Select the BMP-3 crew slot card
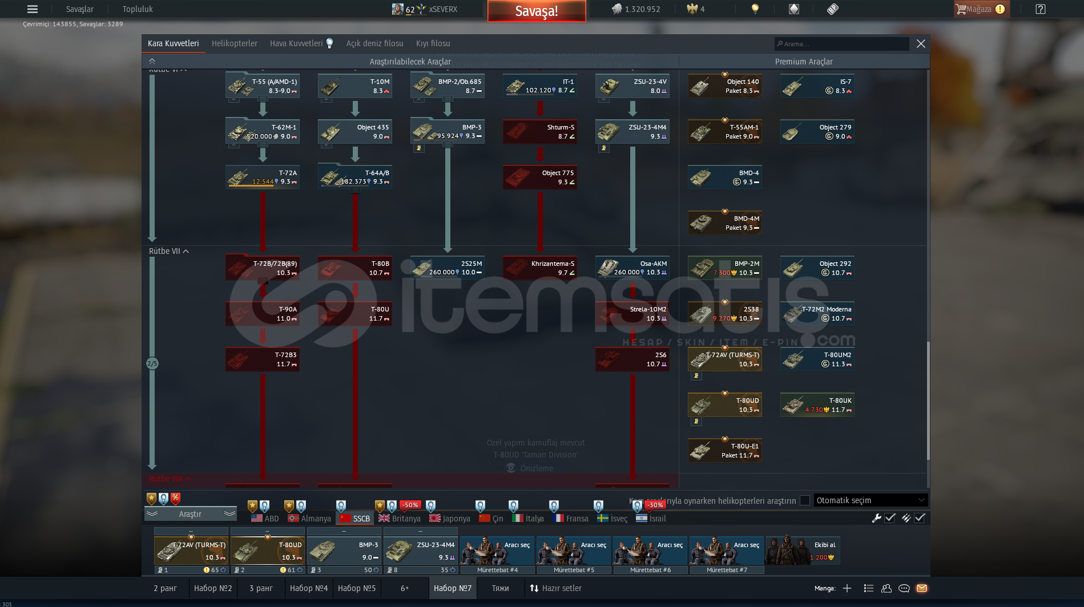The height and width of the screenshot is (607, 1084). coord(344,550)
